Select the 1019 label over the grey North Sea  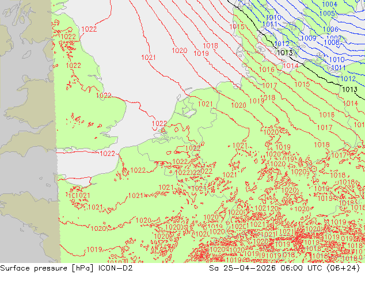201,54
